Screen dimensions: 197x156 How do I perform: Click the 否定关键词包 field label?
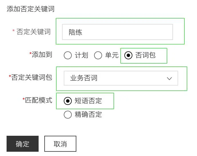[32, 77]
